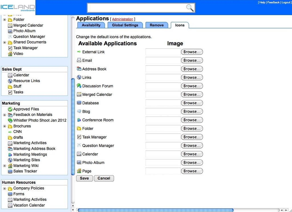This screenshot has width=292, height=212.
Task: Click the Approved Files icon under Marketing
Action: pyautogui.click(x=10, y=109)
